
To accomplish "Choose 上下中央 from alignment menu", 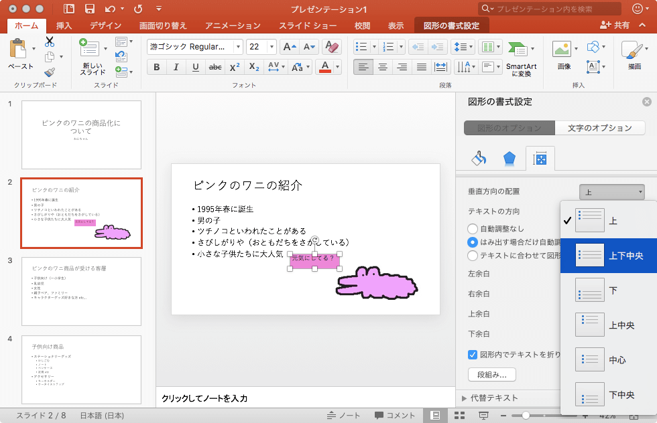I will (607, 256).
